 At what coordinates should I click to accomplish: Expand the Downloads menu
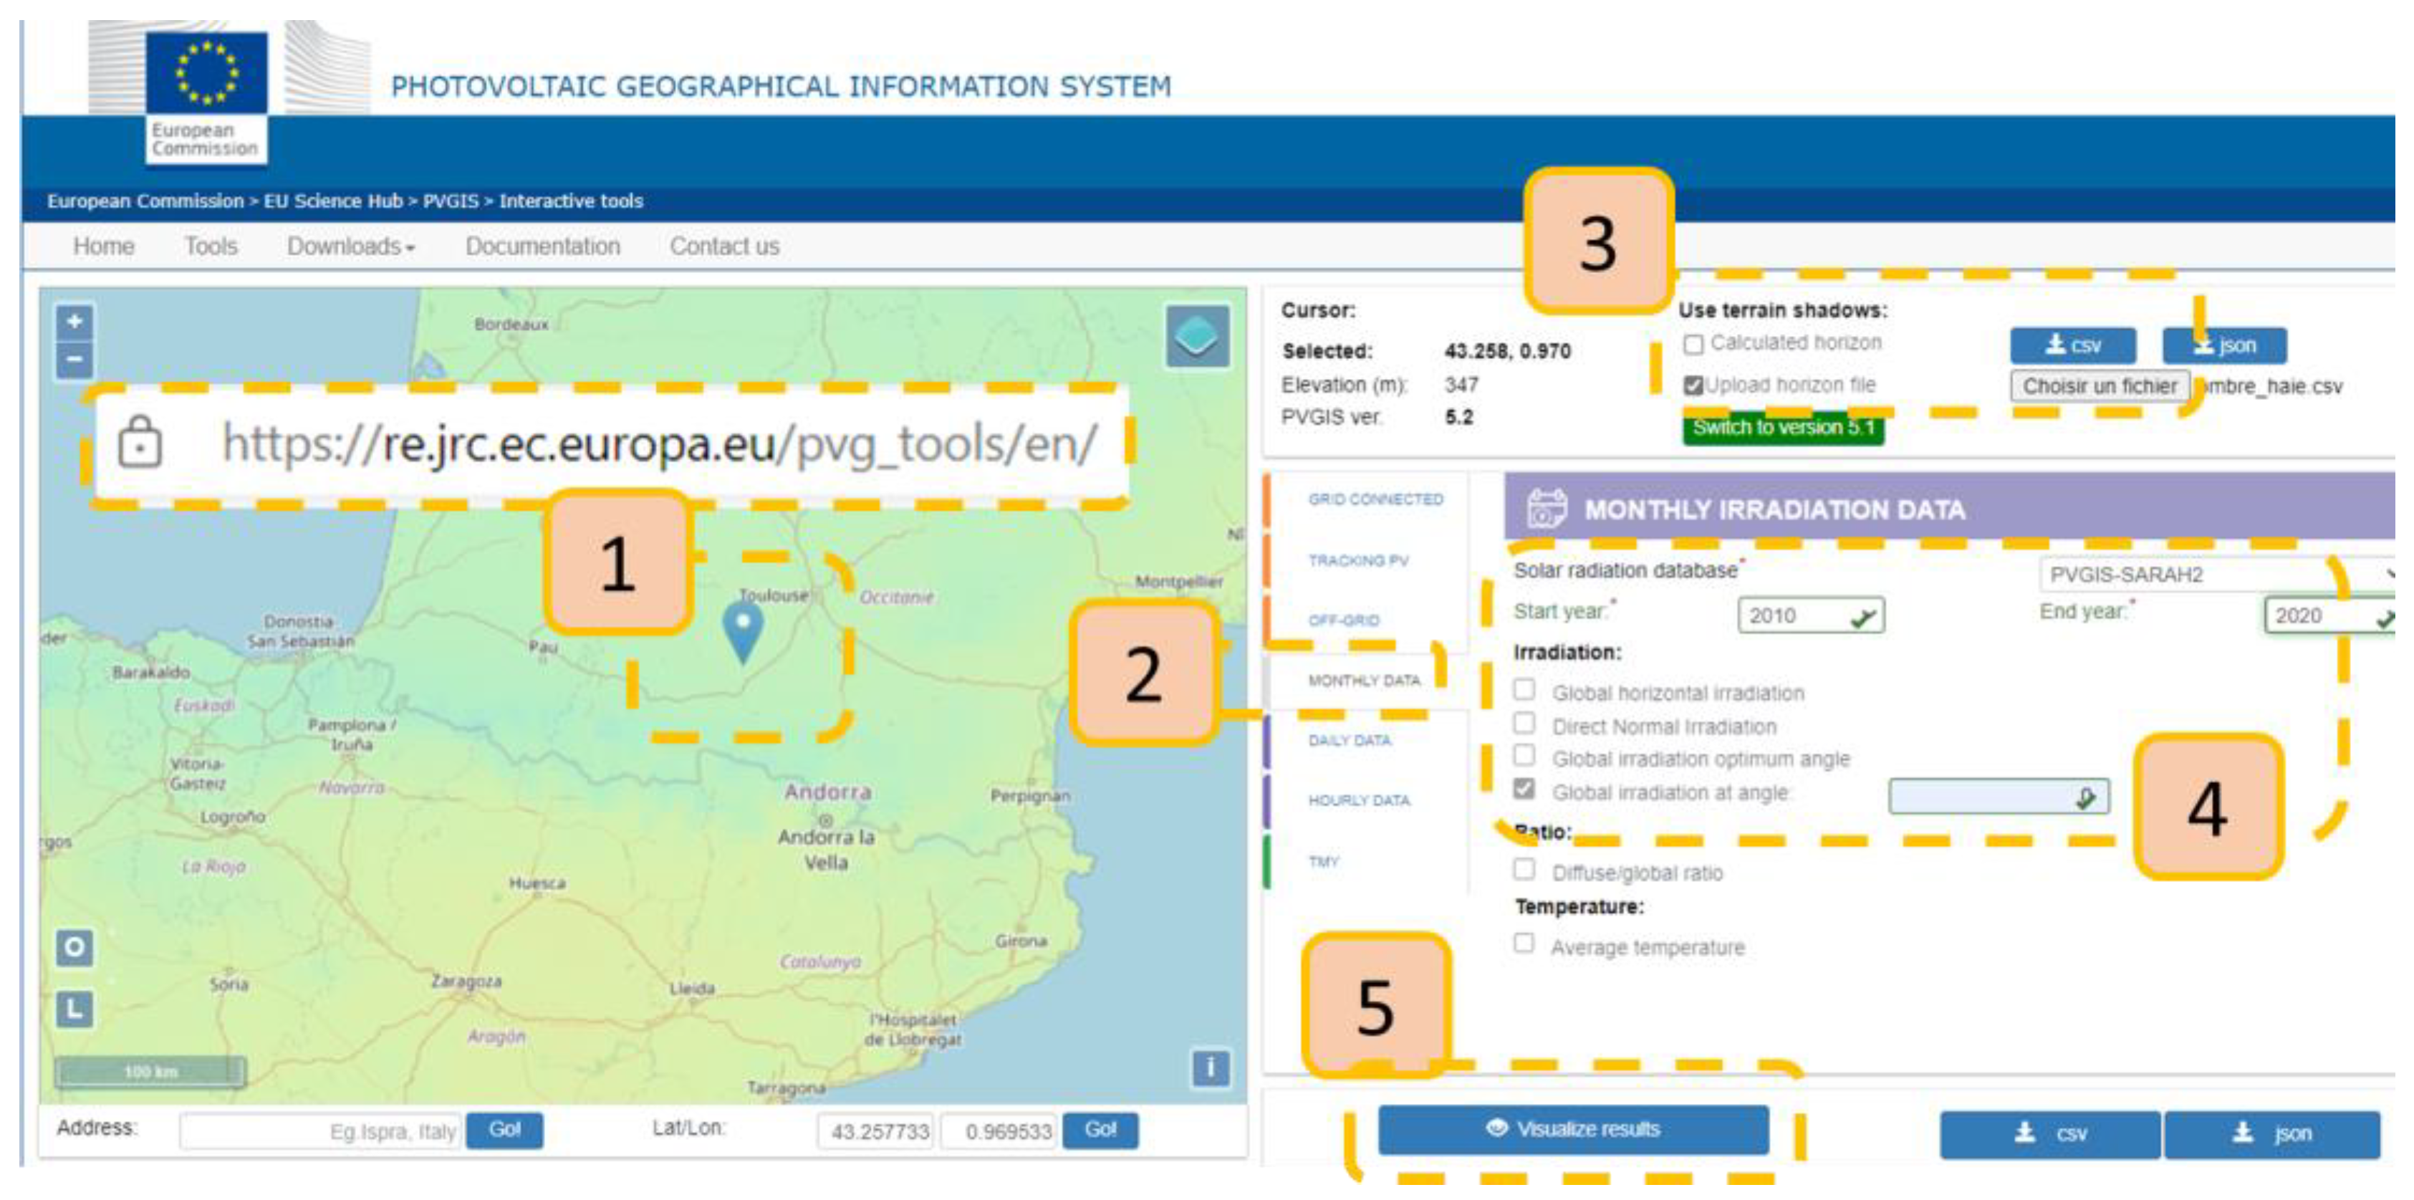350,246
